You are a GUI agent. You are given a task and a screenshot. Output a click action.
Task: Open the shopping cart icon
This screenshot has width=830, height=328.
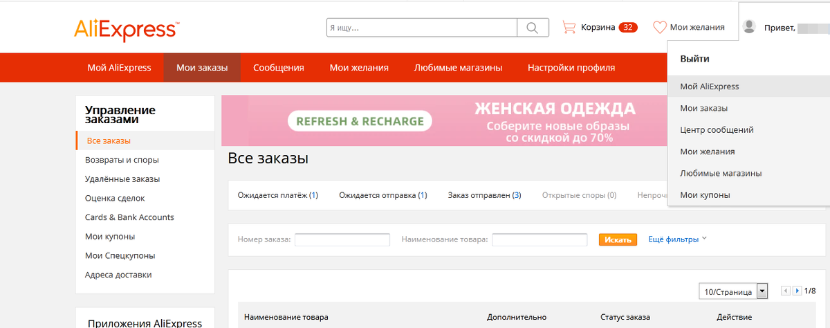coord(569,28)
